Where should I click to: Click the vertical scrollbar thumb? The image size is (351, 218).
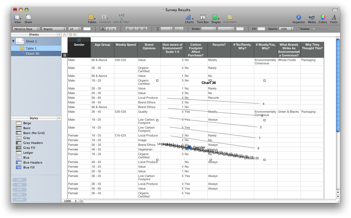pos(338,86)
